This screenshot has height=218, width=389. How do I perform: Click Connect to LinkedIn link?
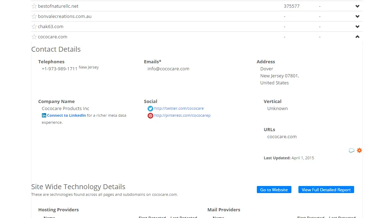[x=67, y=115]
